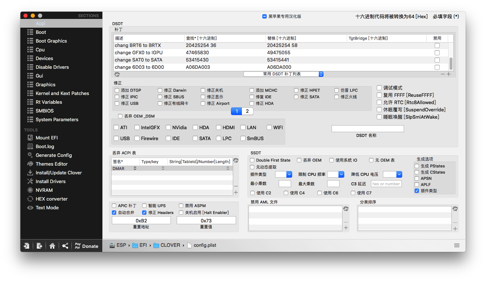Open the path bar menu icon at right

pos(457,245)
